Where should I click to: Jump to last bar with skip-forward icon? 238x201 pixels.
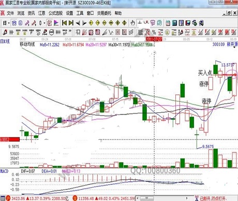click(71, 23)
